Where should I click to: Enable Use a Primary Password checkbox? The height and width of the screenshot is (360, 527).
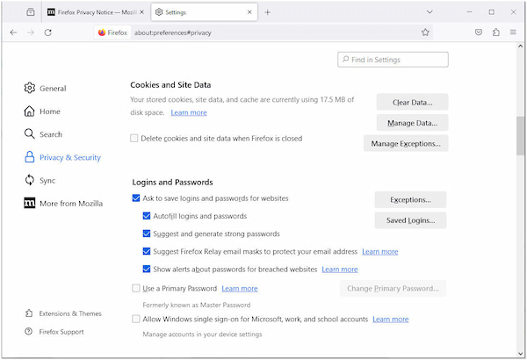135,288
